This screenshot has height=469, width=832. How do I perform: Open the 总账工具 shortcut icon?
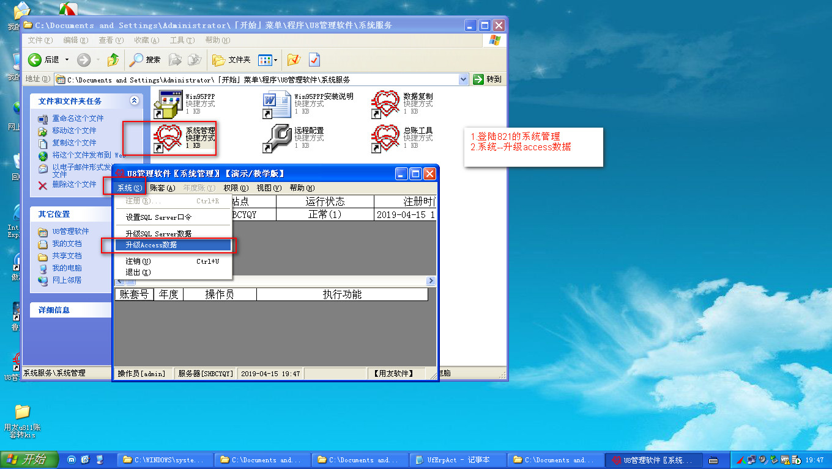click(x=385, y=139)
